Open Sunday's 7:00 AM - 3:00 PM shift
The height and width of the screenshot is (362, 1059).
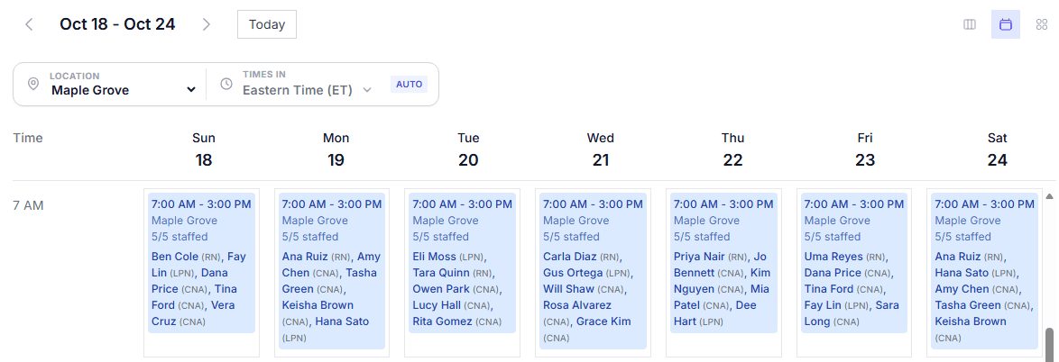(201, 263)
